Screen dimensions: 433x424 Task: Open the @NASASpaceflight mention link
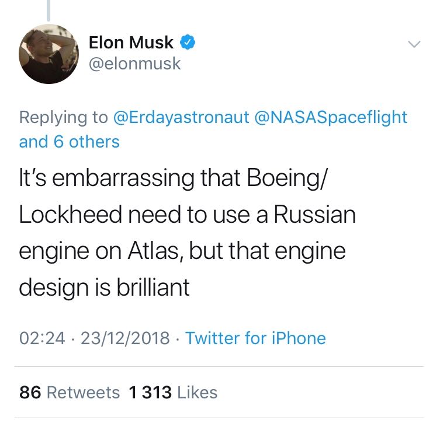point(330,117)
